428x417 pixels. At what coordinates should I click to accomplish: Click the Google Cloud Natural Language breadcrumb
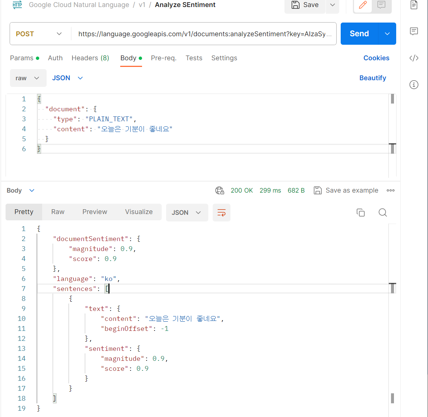[79, 5]
